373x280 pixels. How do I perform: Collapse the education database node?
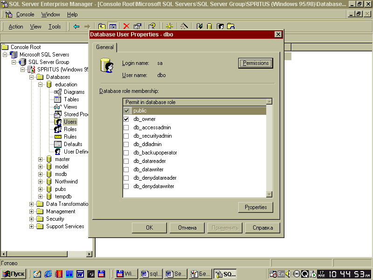[41, 84]
